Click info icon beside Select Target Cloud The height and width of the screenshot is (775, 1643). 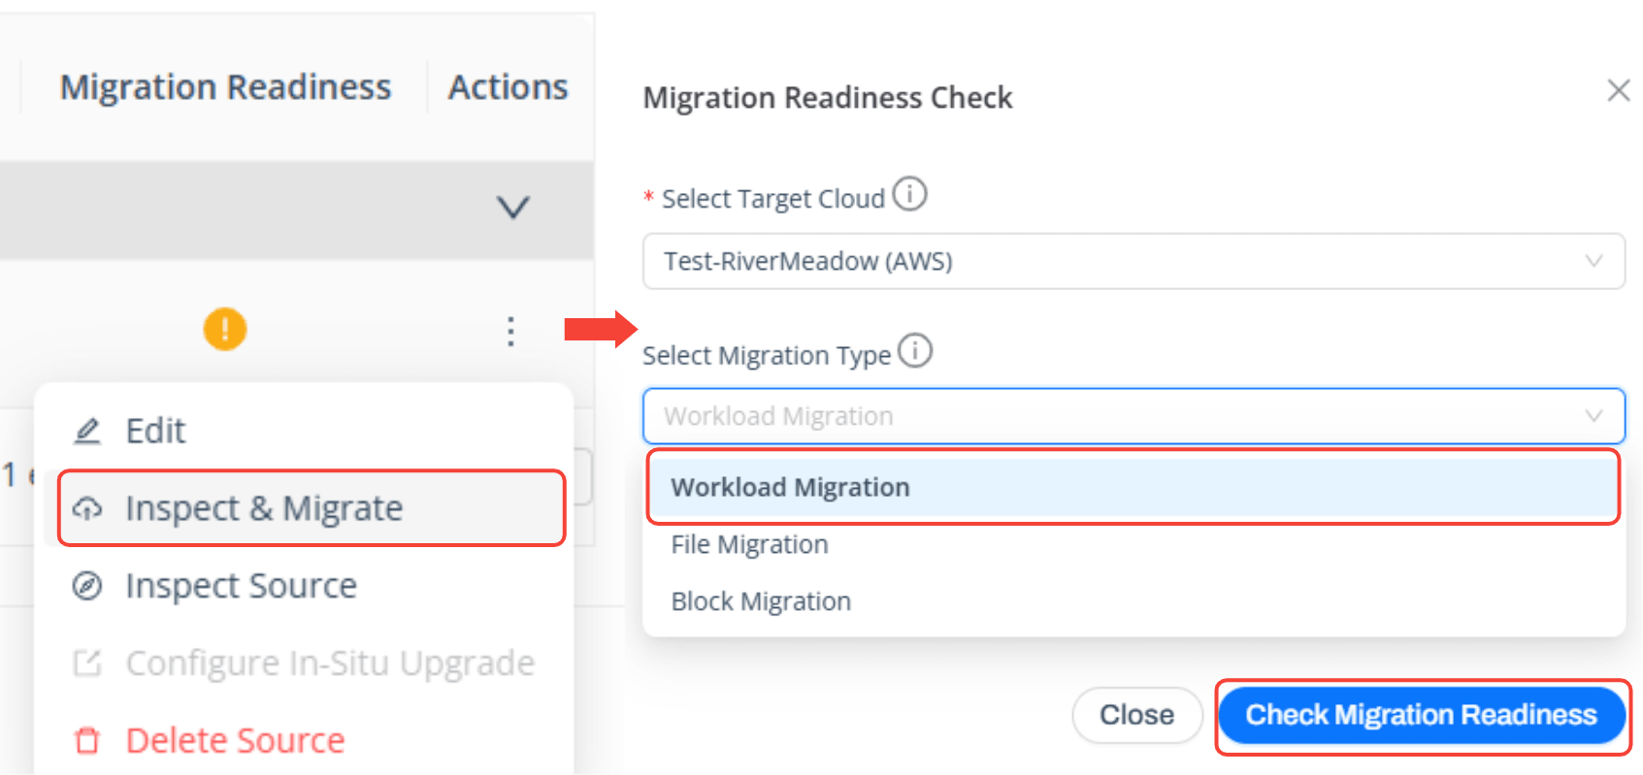(x=909, y=194)
